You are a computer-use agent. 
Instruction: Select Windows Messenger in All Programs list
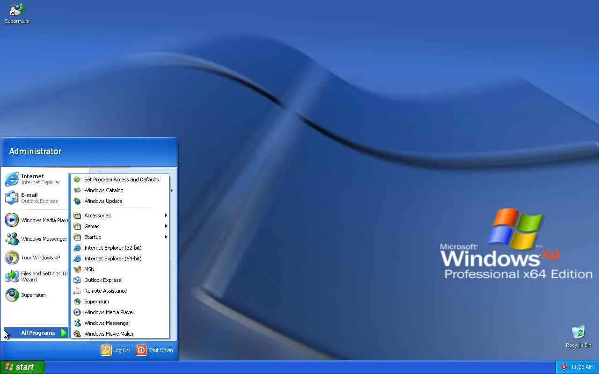[x=120, y=323]
